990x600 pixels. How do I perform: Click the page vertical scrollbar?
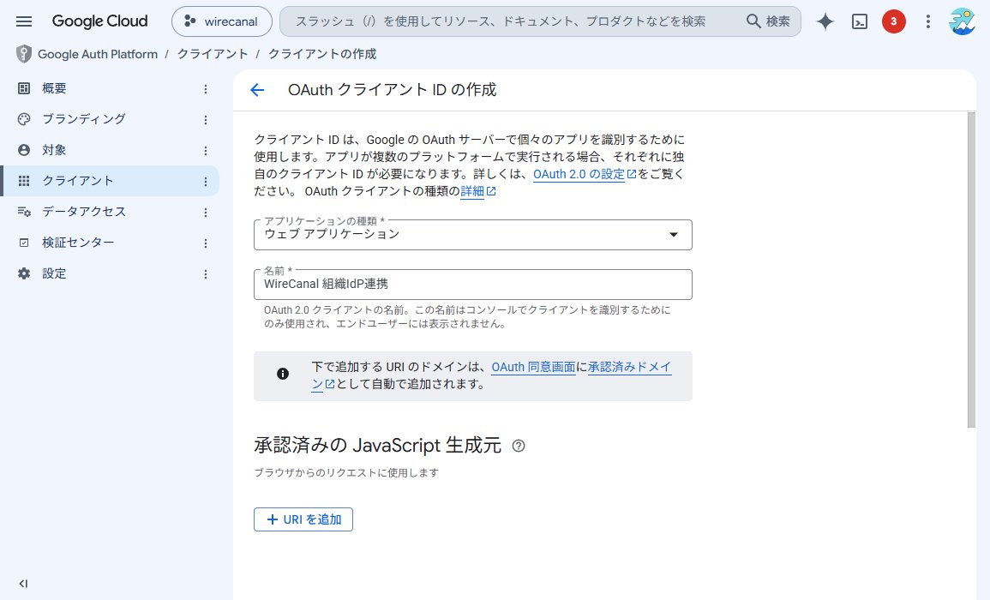tap(971, 270)
